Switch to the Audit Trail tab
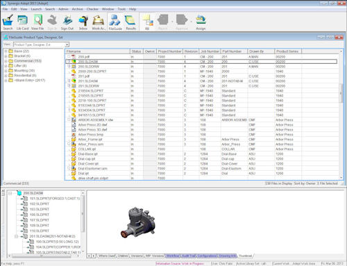The height and width of the screenshot is (266, 347). click(x=189, y=256)
